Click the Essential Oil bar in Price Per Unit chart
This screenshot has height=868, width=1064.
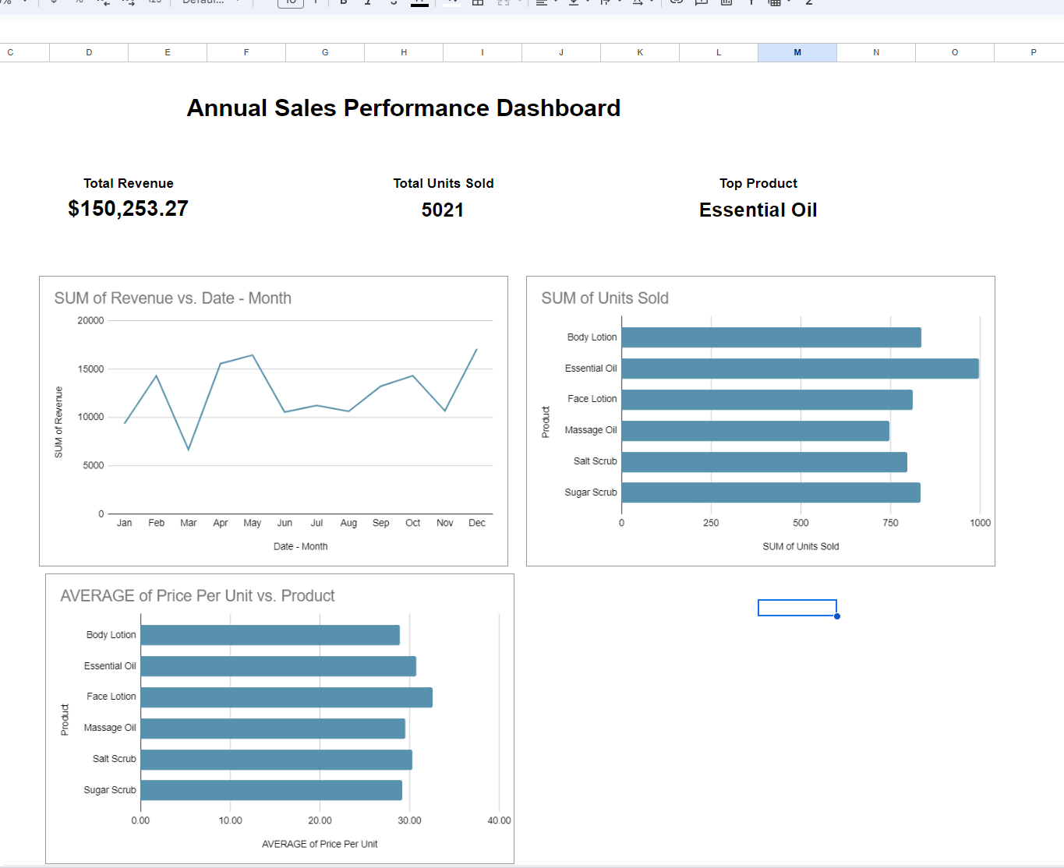point(278,666)
